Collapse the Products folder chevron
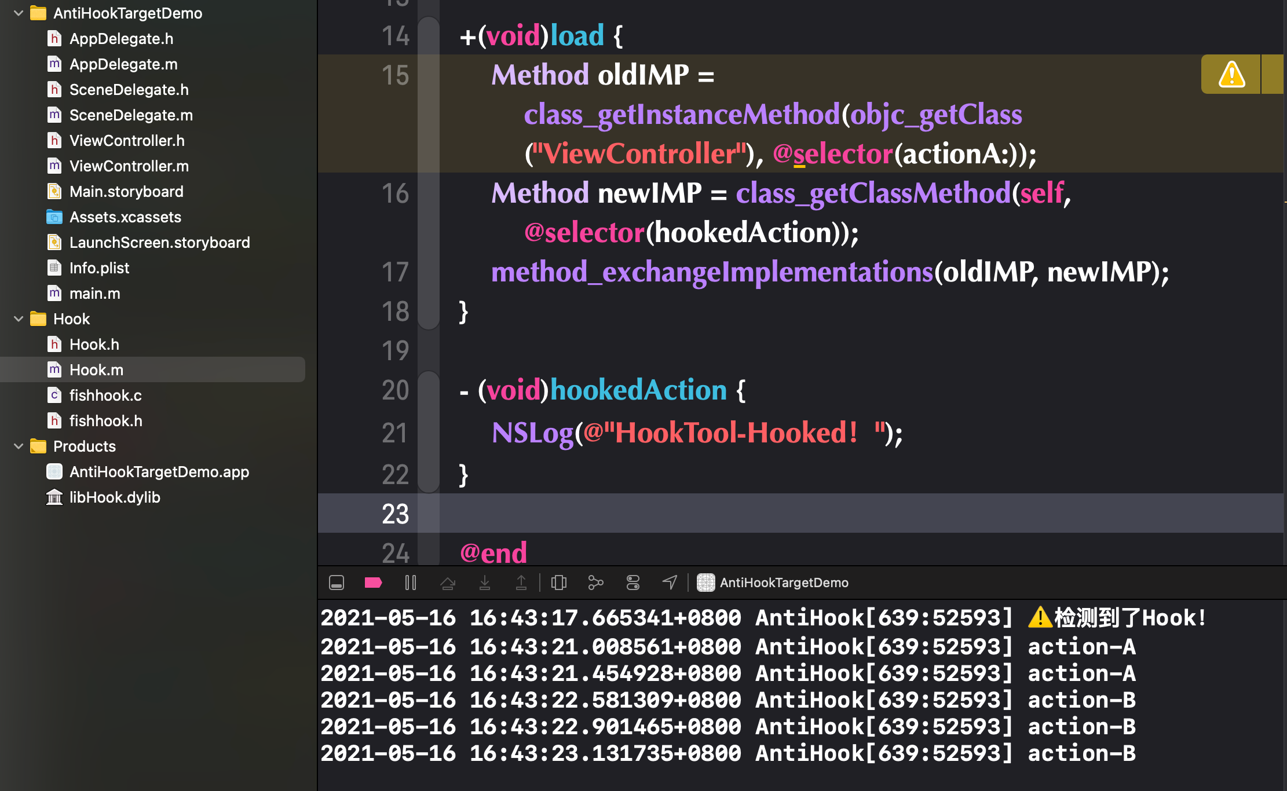The image size is (1287, 791). click(19, 446)
